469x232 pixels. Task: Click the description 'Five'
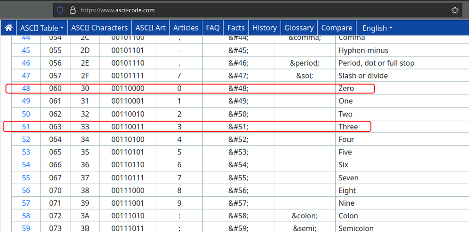coord(345,152)
